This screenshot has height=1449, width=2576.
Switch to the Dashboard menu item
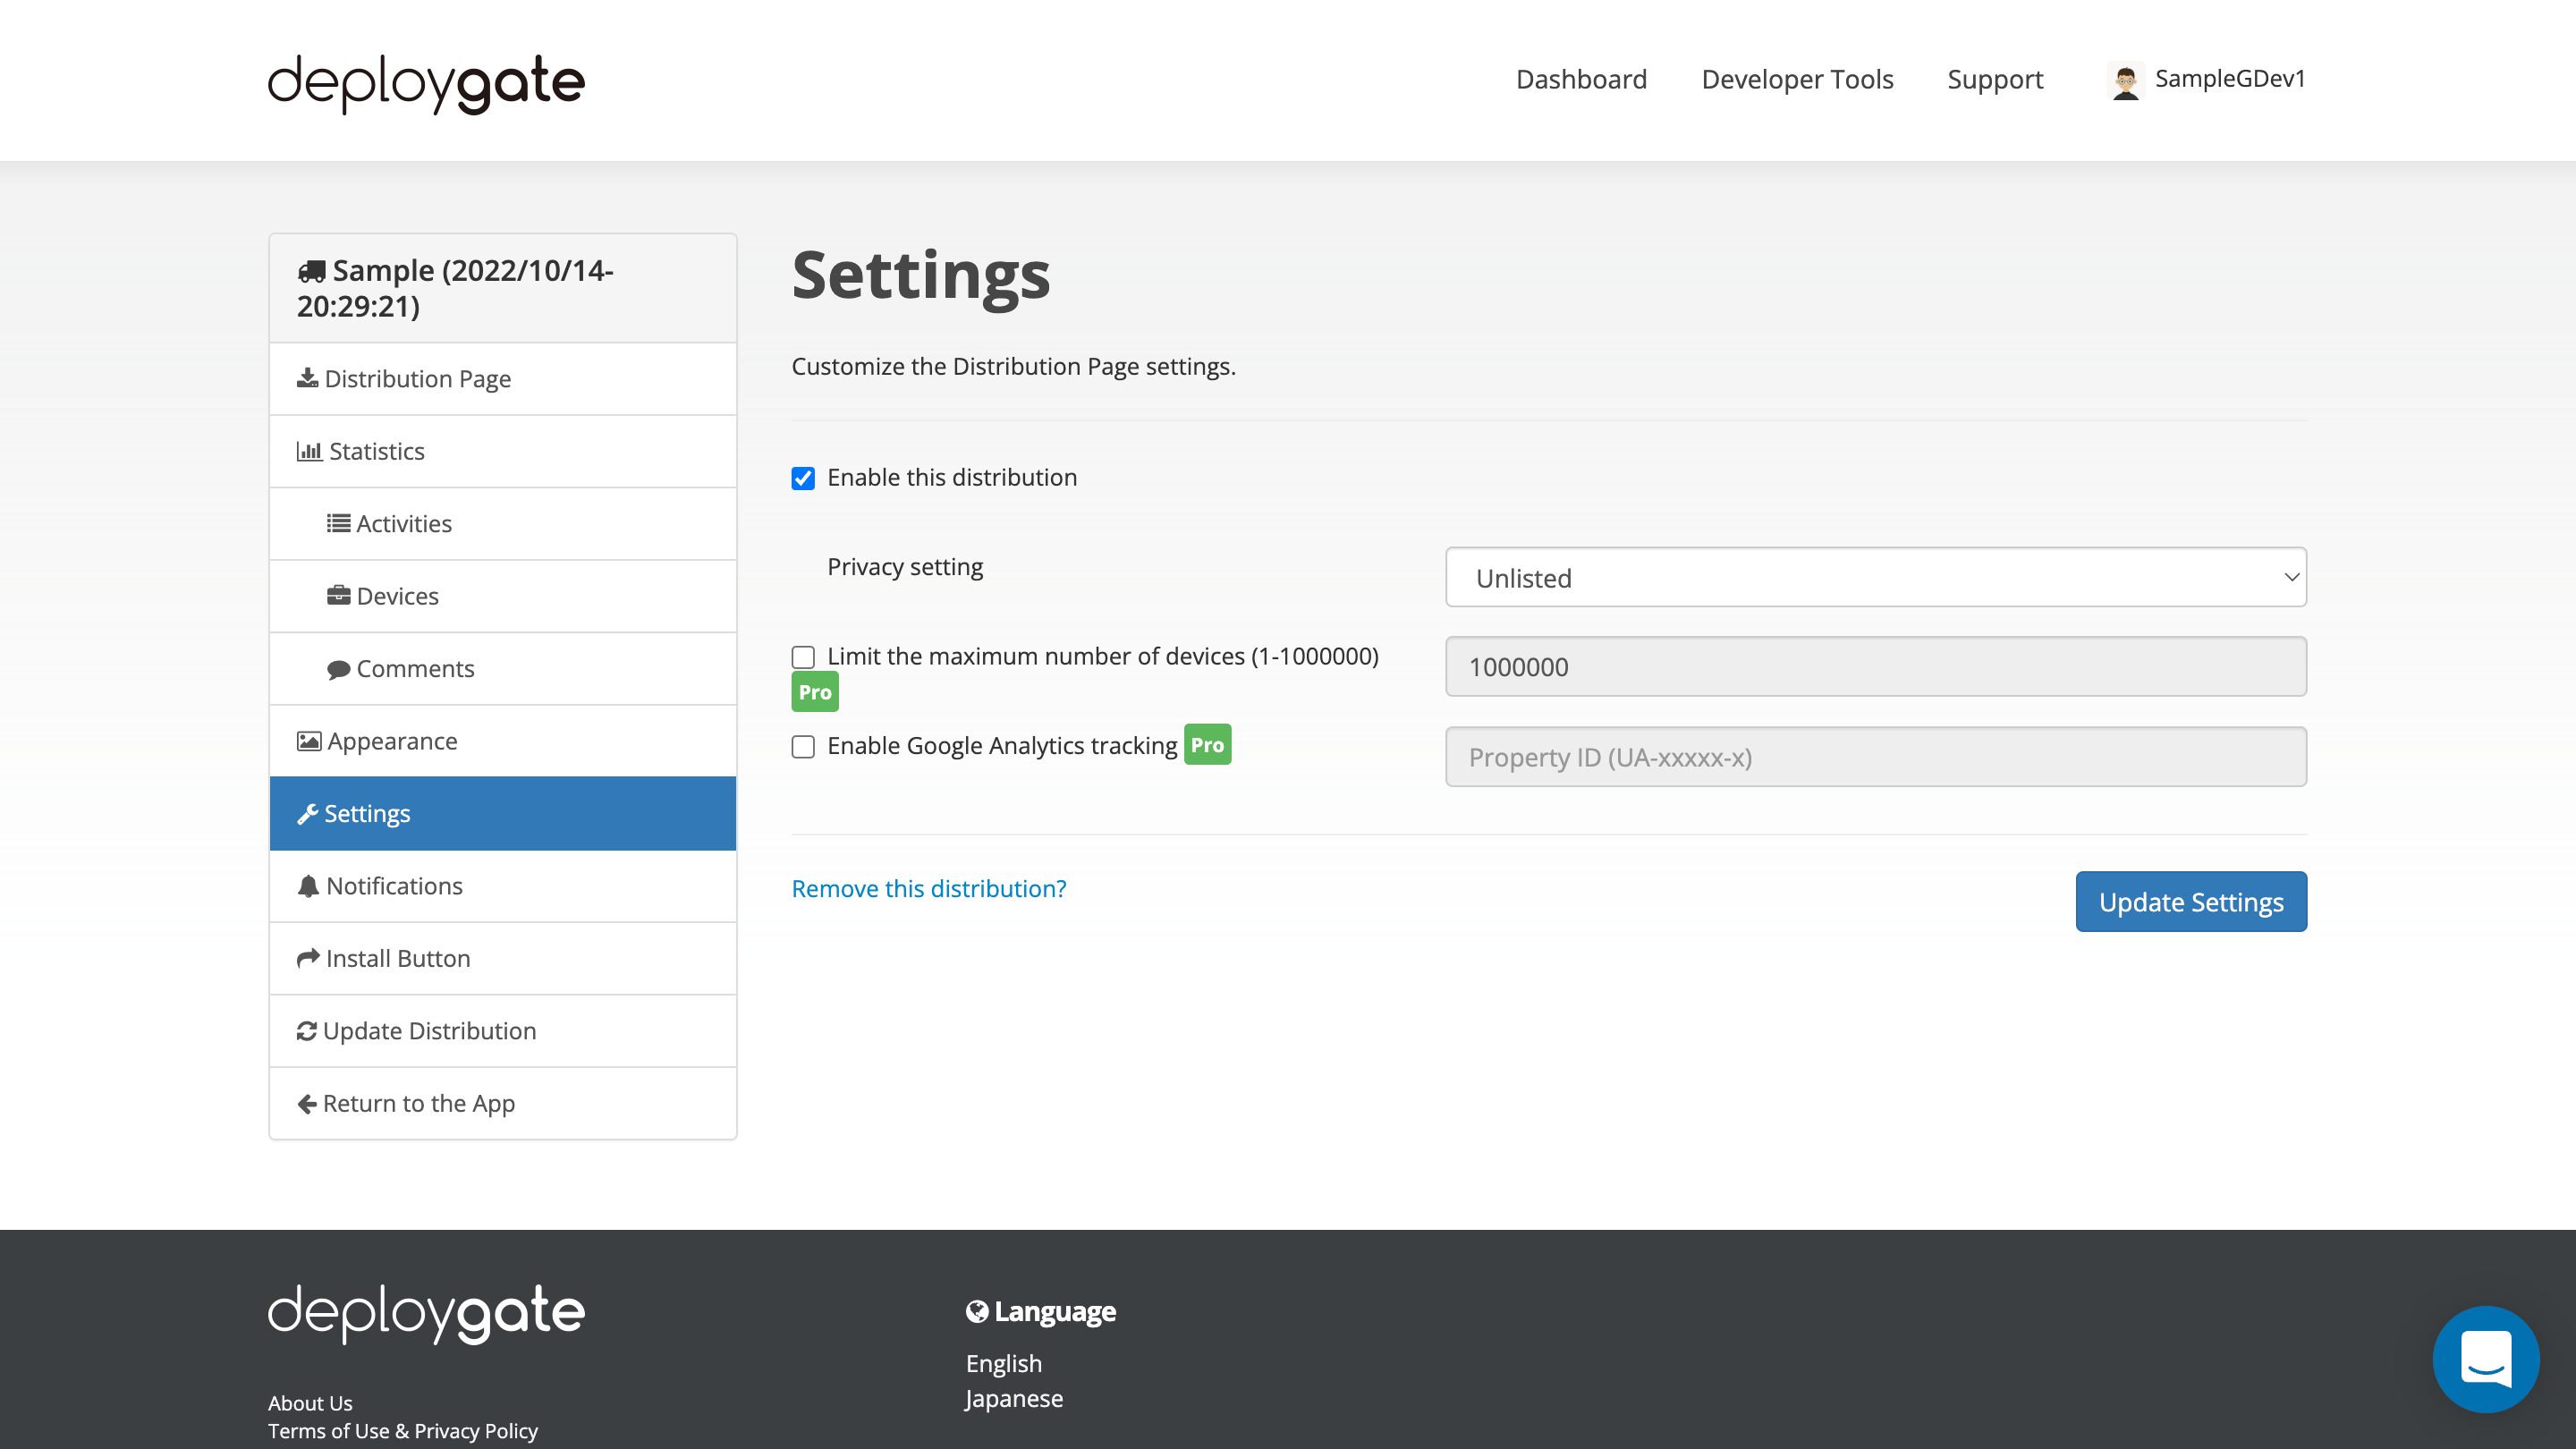tap(1581, 79)
